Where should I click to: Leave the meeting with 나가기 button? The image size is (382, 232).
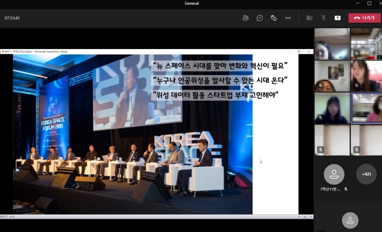click(x=364, y=18)
